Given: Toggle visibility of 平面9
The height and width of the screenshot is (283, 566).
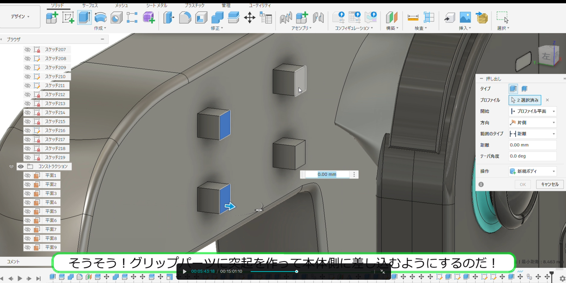Looking at the screenshot, I should [x=28, y=247].
